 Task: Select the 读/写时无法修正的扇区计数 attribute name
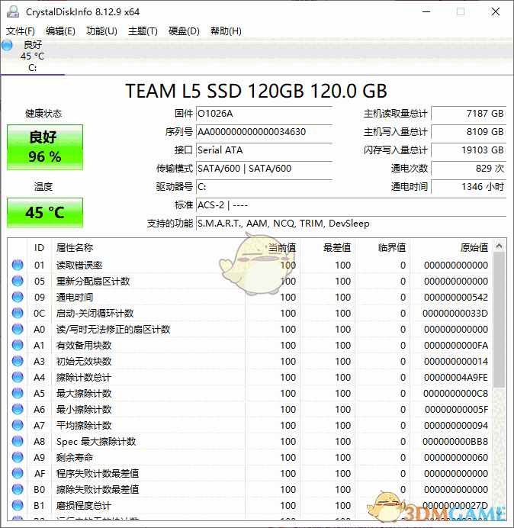click(x=113, y=330)
